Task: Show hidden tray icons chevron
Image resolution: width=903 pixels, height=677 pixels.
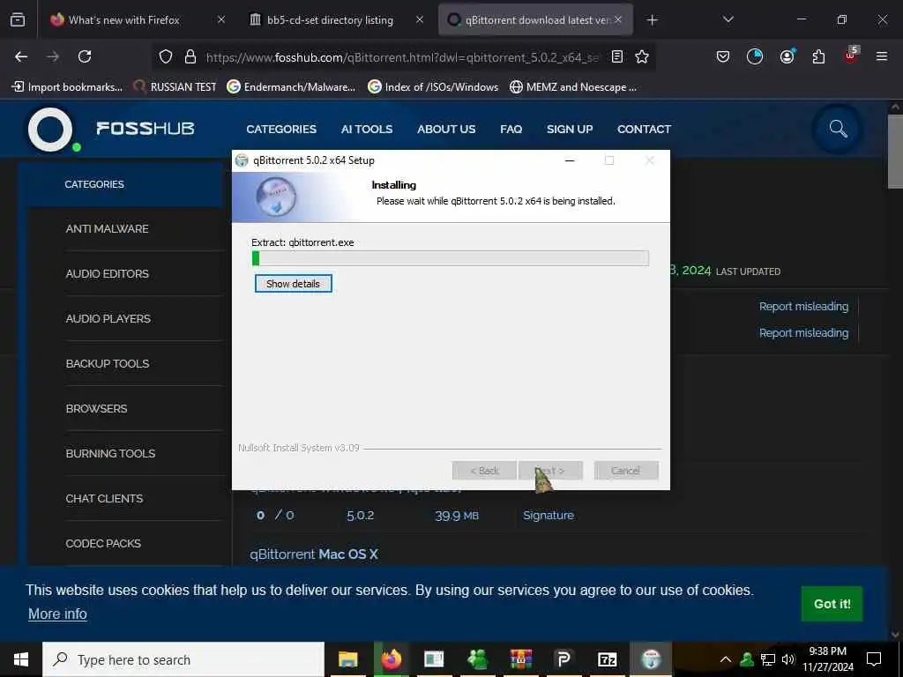Action: click(726, 659)
